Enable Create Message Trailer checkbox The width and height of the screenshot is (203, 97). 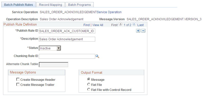pyautogui.click(x=18, y=85)
